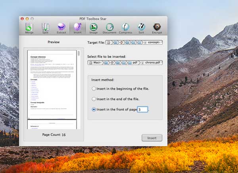The image size is (238, 173).
Task: Click the Concept reference page preview
Action: [x=52, y=85]
